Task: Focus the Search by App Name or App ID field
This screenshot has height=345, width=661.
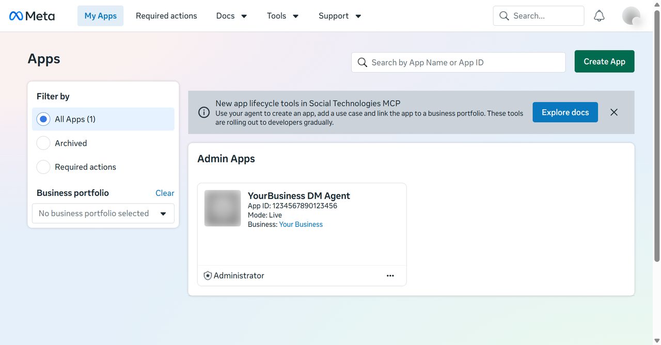Action: tap(459, 62)
